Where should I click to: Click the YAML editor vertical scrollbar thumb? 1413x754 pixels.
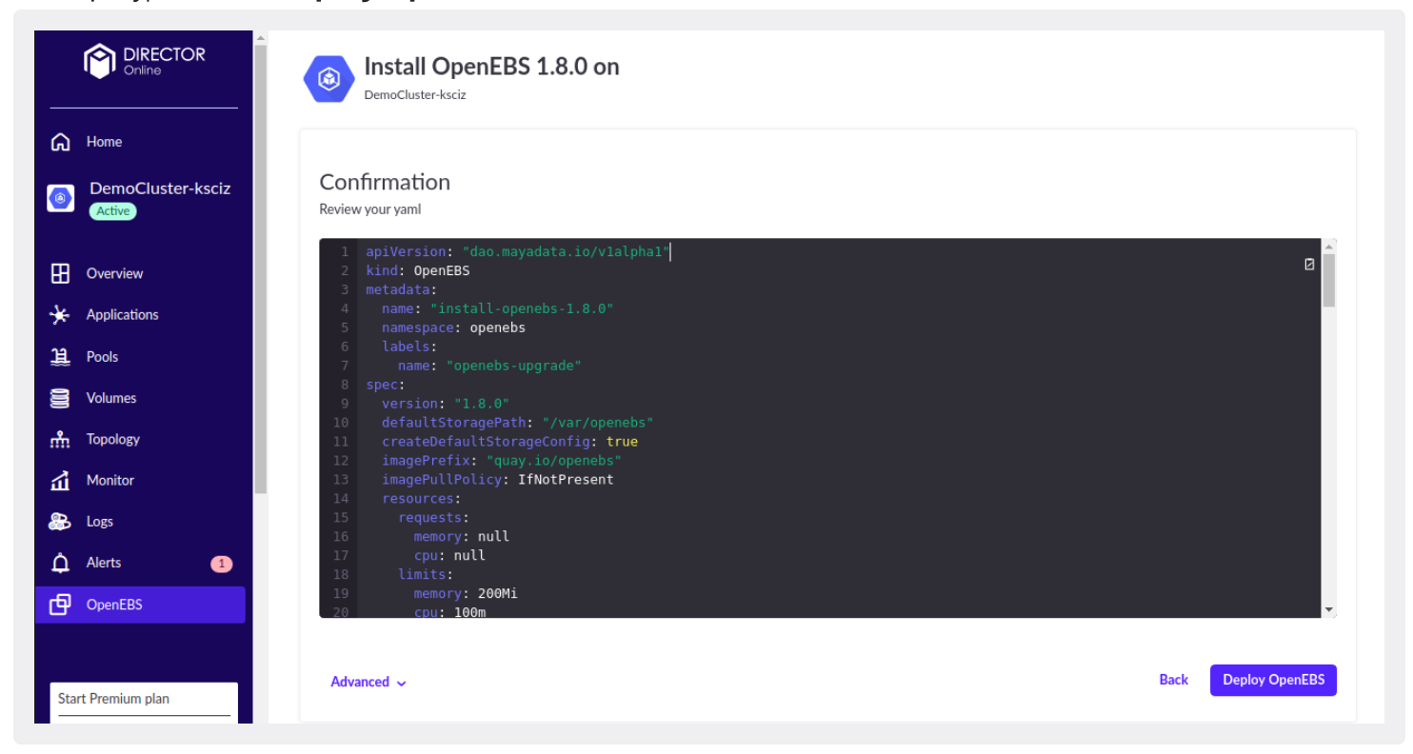(x=1329, y=280)
